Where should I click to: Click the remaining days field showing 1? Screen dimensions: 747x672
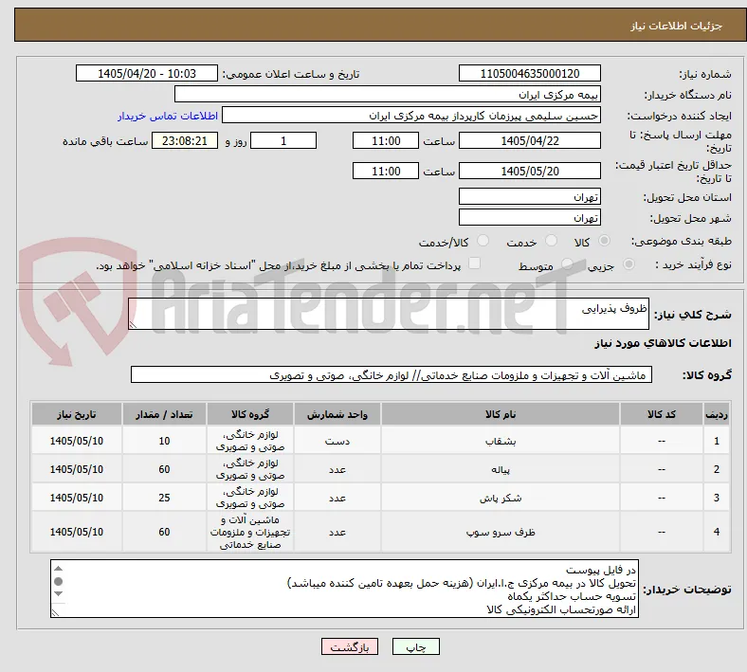(x=283, y=141)
